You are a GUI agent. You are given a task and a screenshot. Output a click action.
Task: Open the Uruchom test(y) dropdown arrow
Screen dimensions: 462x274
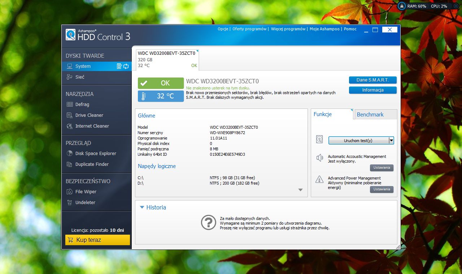click(x=391, y=141)
